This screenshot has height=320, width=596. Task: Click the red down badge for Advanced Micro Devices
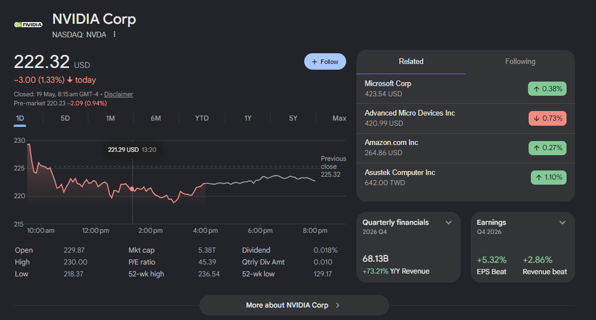[547, 118]
